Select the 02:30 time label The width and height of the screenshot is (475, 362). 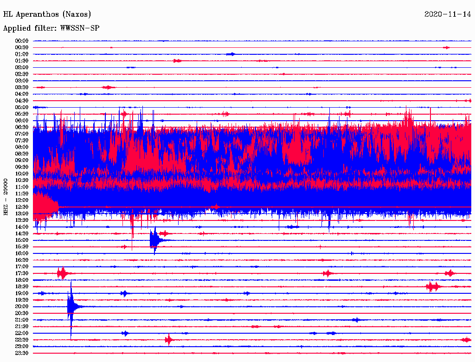(22, 74)
